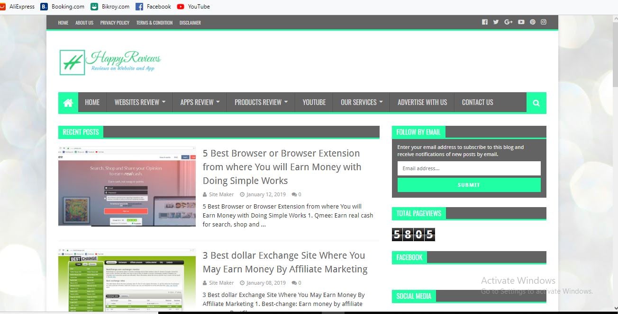Open the Booking.com bookmark

[63, 7]
